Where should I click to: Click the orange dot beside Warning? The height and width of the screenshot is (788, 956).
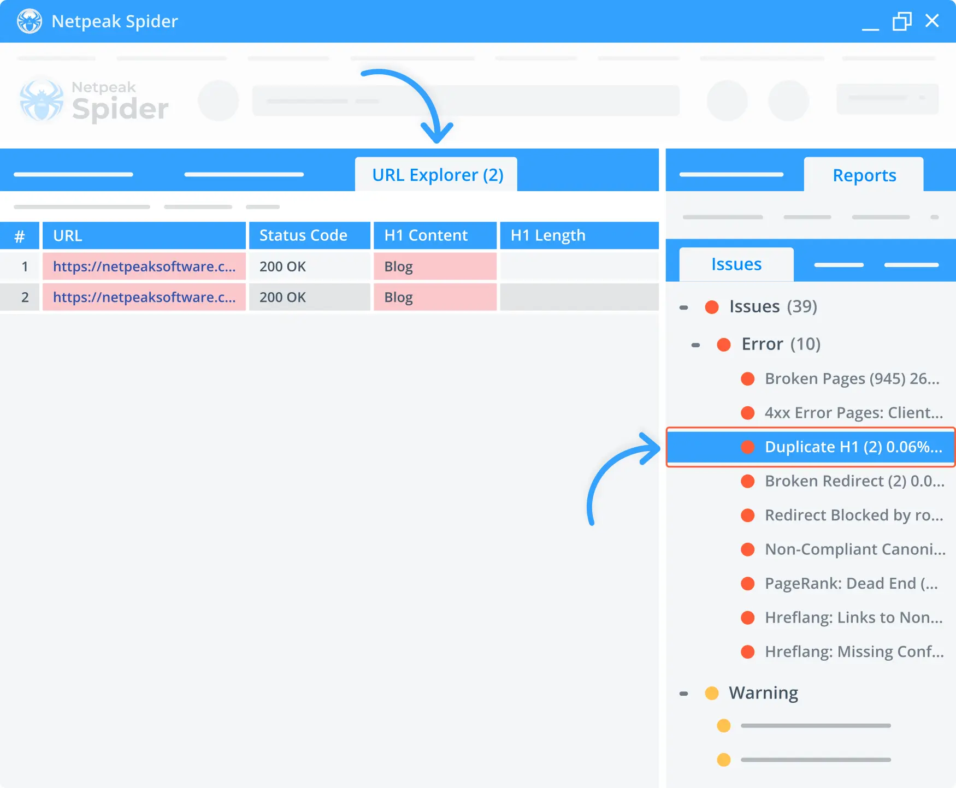point(712,694)
